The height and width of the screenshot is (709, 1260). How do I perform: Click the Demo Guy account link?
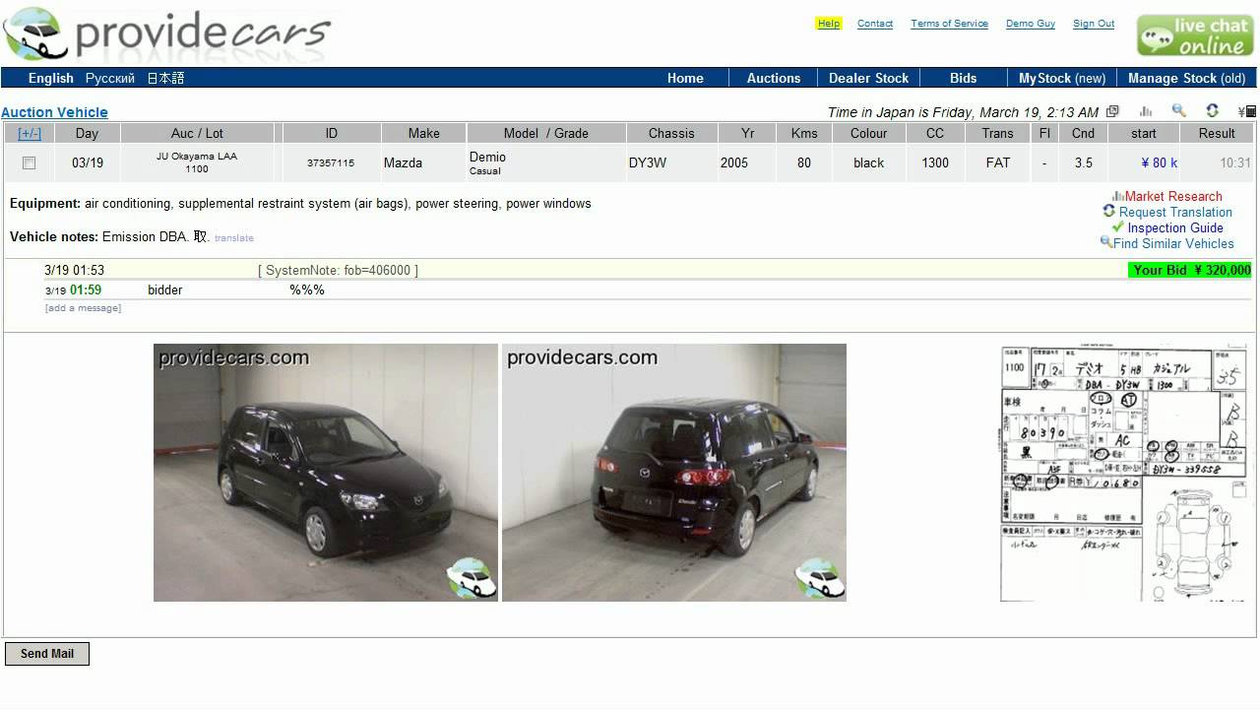pyautogui.click(x=1031, y=24)
